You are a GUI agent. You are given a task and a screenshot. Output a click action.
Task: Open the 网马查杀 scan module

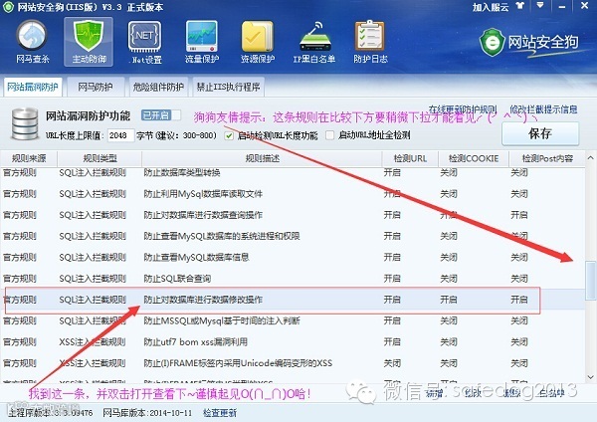tap(32, 42)
